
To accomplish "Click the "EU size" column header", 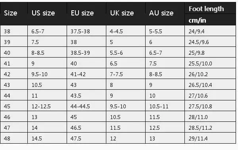I will coord(86,13).
